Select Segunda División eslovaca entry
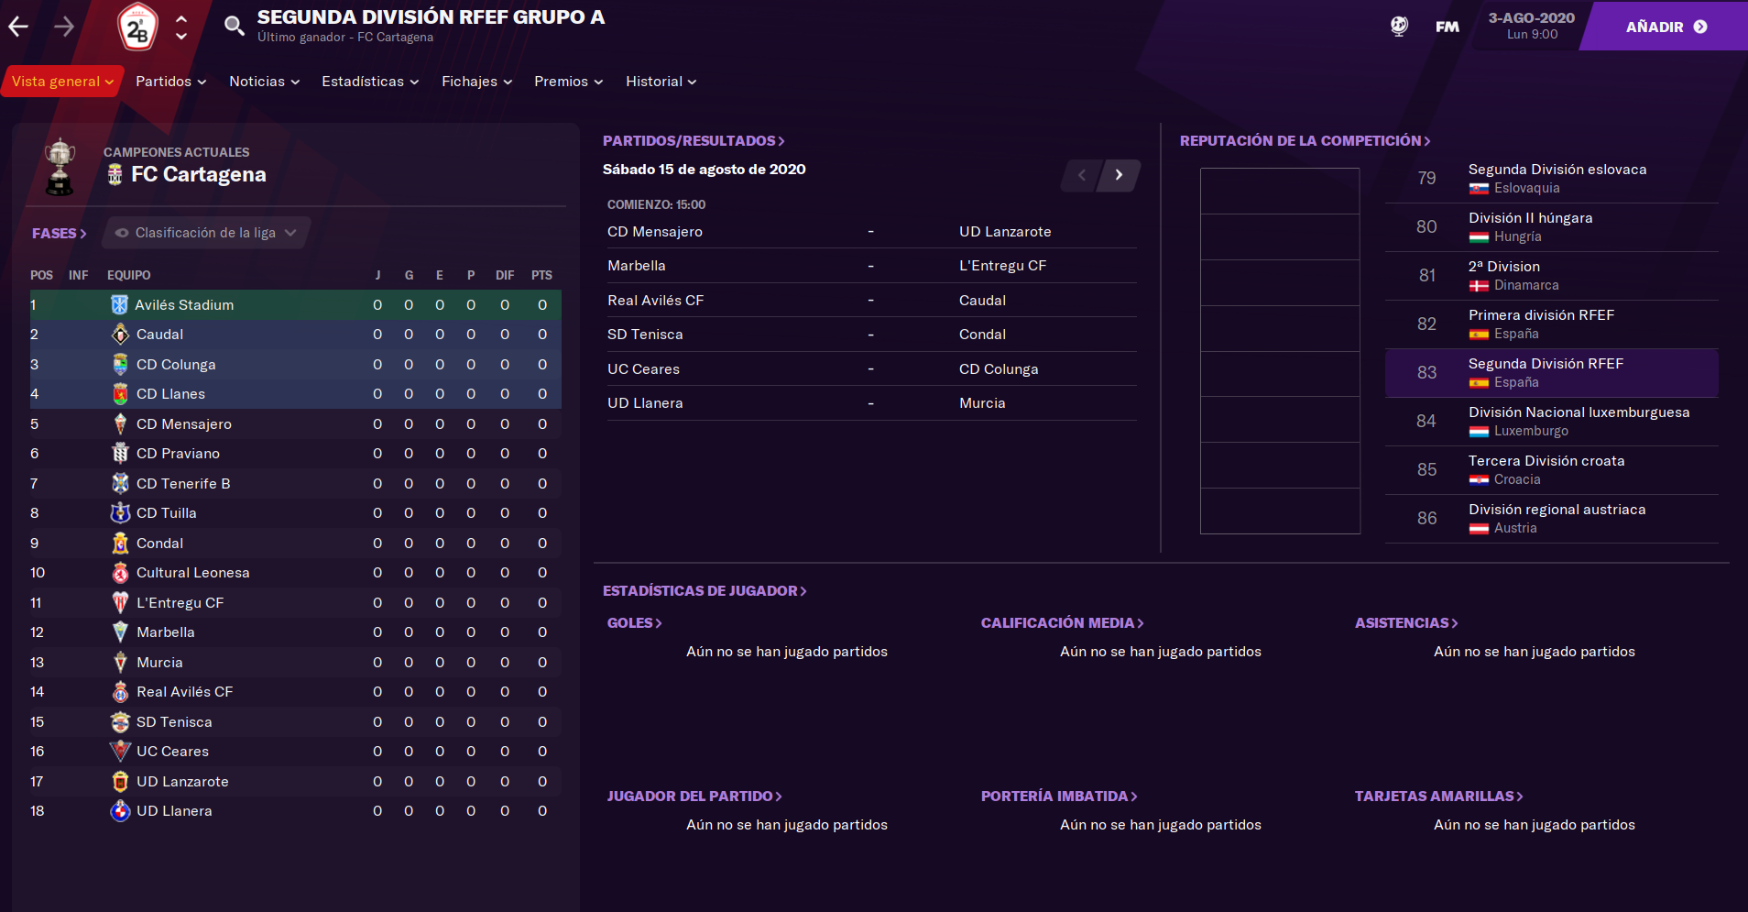This screenshot has height=912, width=1748. coord(1551,179)
